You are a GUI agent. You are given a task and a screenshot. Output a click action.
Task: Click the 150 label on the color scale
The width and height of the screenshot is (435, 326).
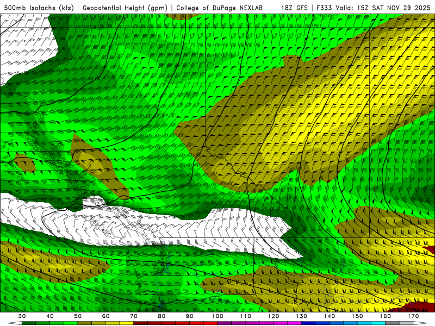coord(357,316)
